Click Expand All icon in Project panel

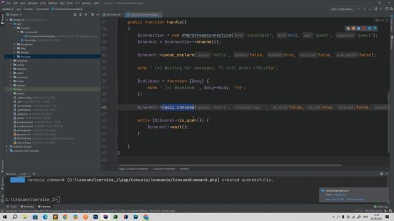(x=81, y=15)
